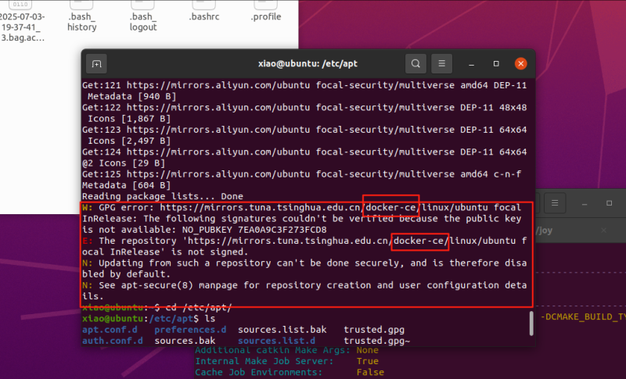
Task: Open the hamburger menu in the background terminal
Action: point(555,203)
